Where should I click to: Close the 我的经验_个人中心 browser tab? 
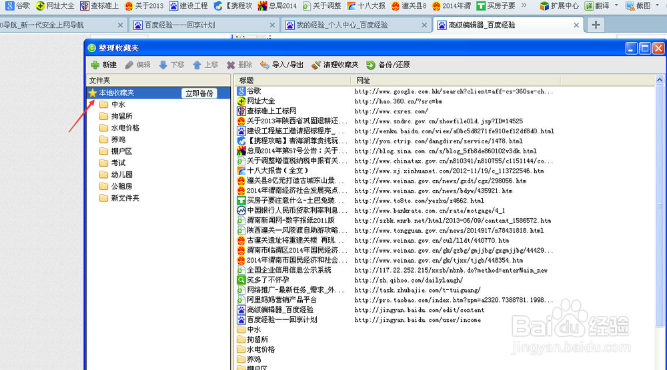point(424,25)
